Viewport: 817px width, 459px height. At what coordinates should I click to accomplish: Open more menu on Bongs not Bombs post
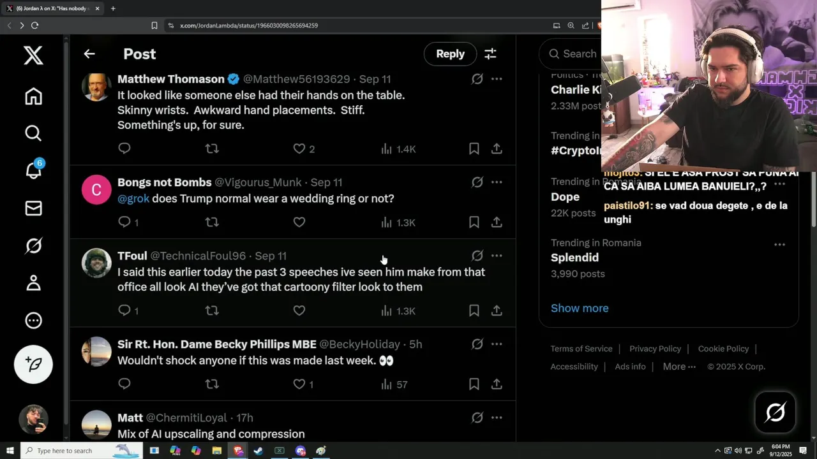coord(497,182)
